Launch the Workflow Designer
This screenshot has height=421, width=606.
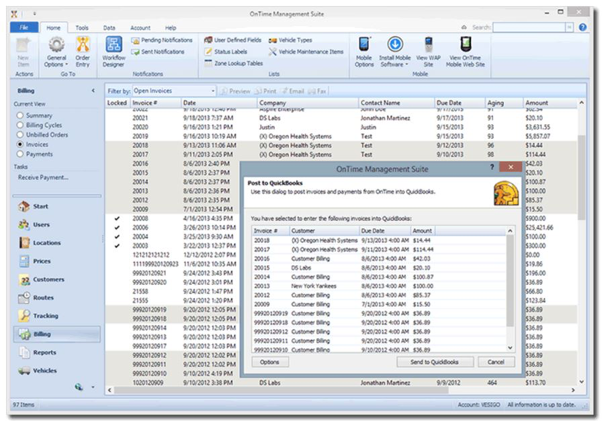[x=114, y=52]
